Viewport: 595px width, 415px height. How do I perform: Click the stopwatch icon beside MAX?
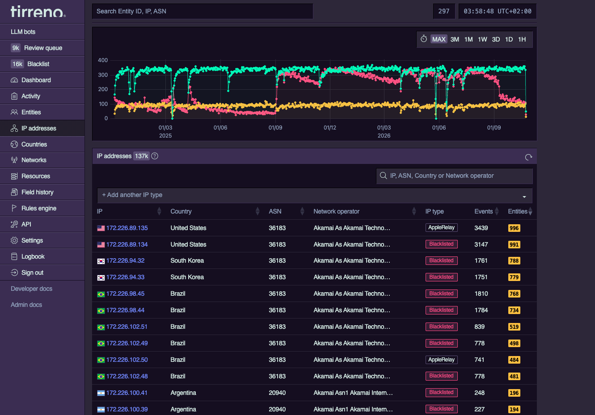pyautogui.click(x=424, y=39)
